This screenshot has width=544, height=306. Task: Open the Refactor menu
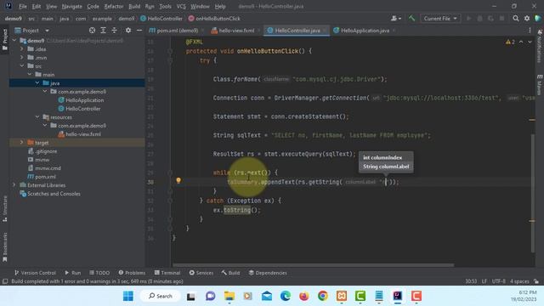coord(113,6)
